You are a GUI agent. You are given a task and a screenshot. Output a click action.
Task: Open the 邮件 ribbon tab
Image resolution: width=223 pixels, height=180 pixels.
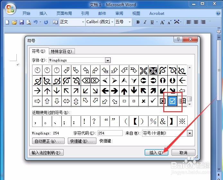(x=102, y=14)
